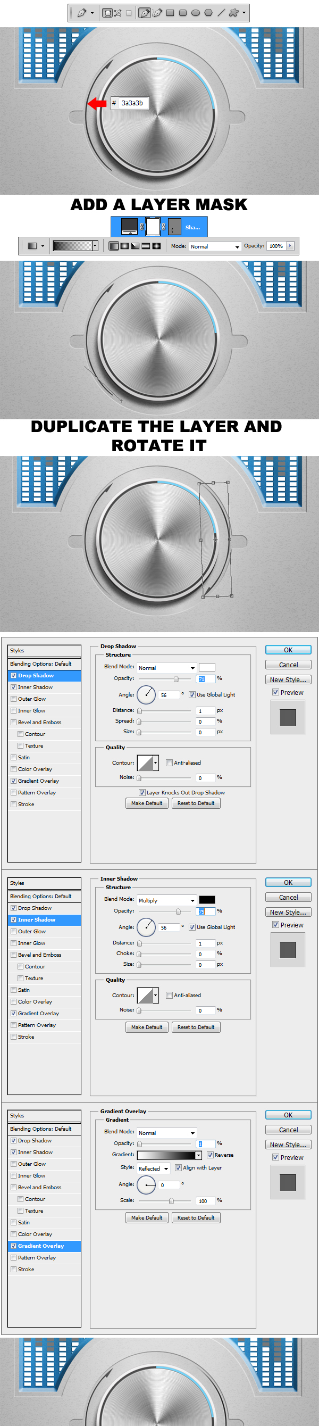The height and width of the screenshot is (1426, 319).
Task: Select the highlighted Gradient Overlay style entry
Action: [44, 1246]
